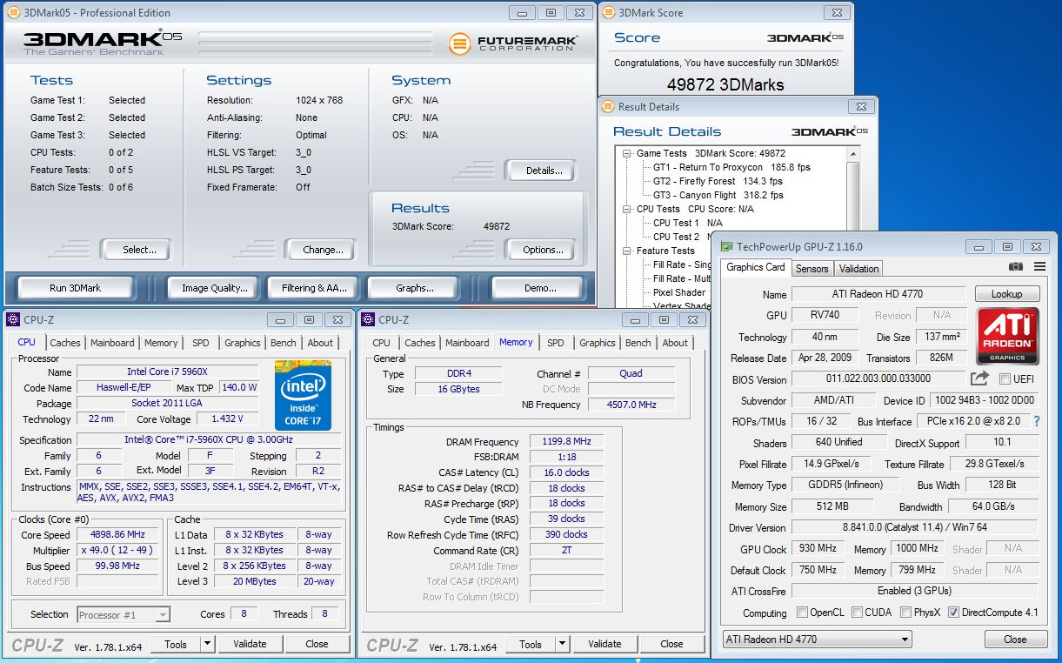
Task: Open the Tools dropdown arrow in the CPU-Z Memory window
Action: (562, 644)
